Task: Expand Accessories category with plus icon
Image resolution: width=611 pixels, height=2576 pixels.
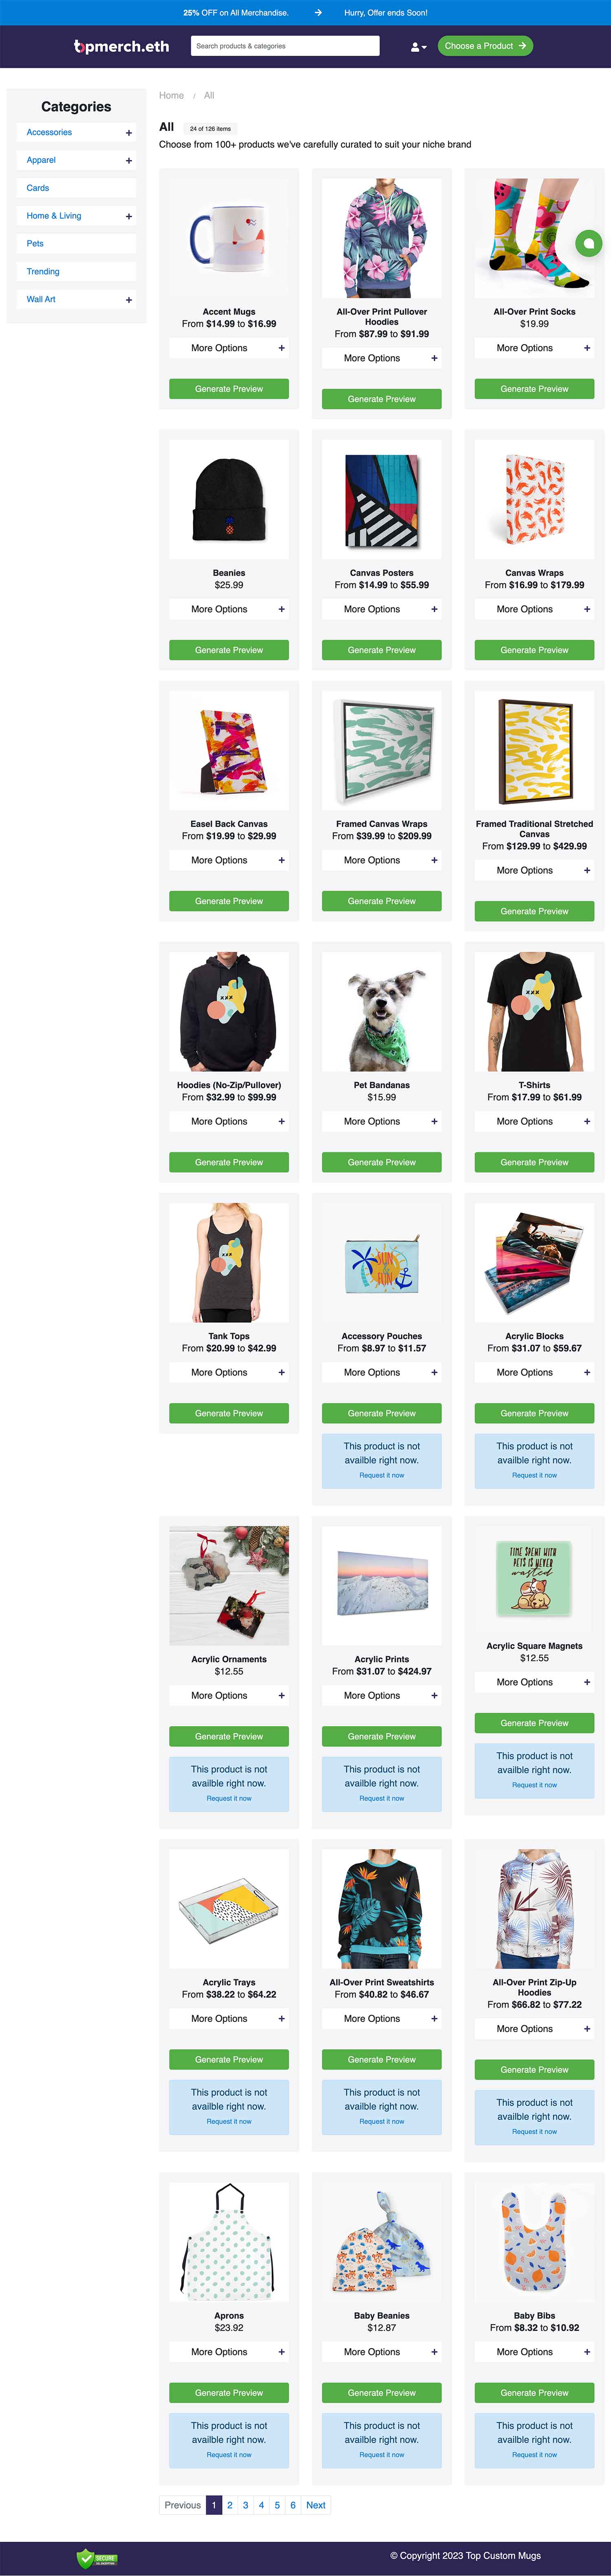Action: click(x=128, y=133)
